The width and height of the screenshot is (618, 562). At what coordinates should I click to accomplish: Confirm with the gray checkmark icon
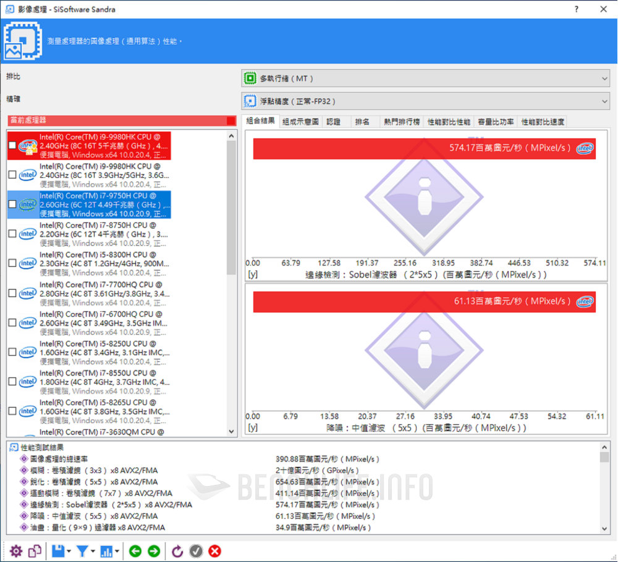[196, 551]
